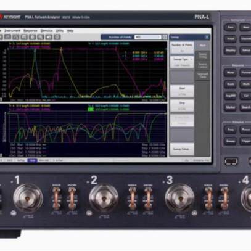Select the marker on the yellow trace peak
251x251 pixels.
[61, 49]
